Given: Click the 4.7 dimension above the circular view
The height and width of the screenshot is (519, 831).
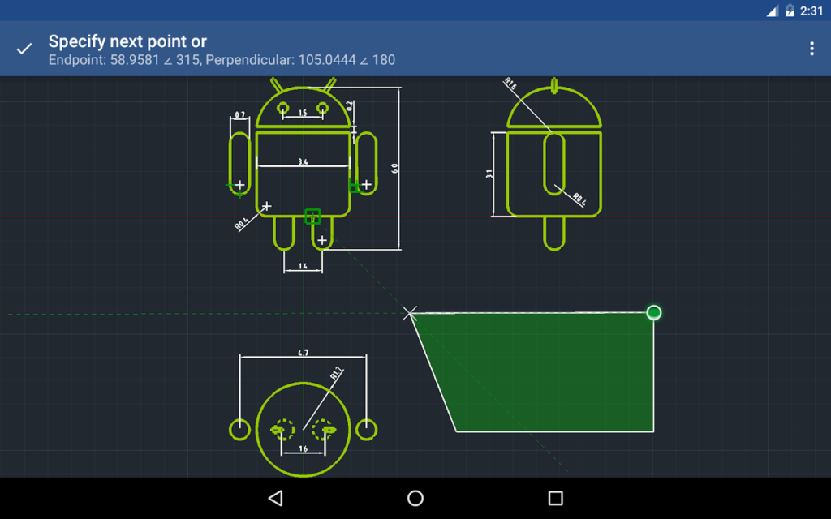Looking at the screenshot, I should tap(304, 352).
